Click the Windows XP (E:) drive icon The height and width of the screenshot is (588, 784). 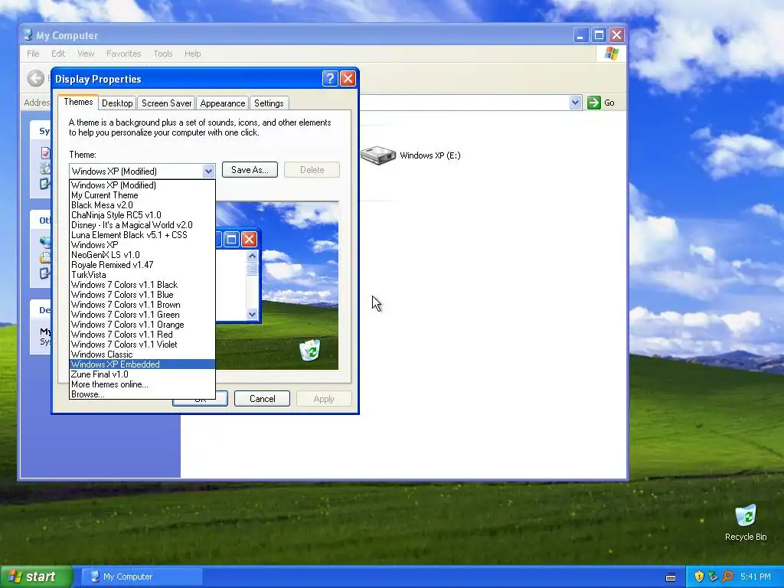pos(378,155)
